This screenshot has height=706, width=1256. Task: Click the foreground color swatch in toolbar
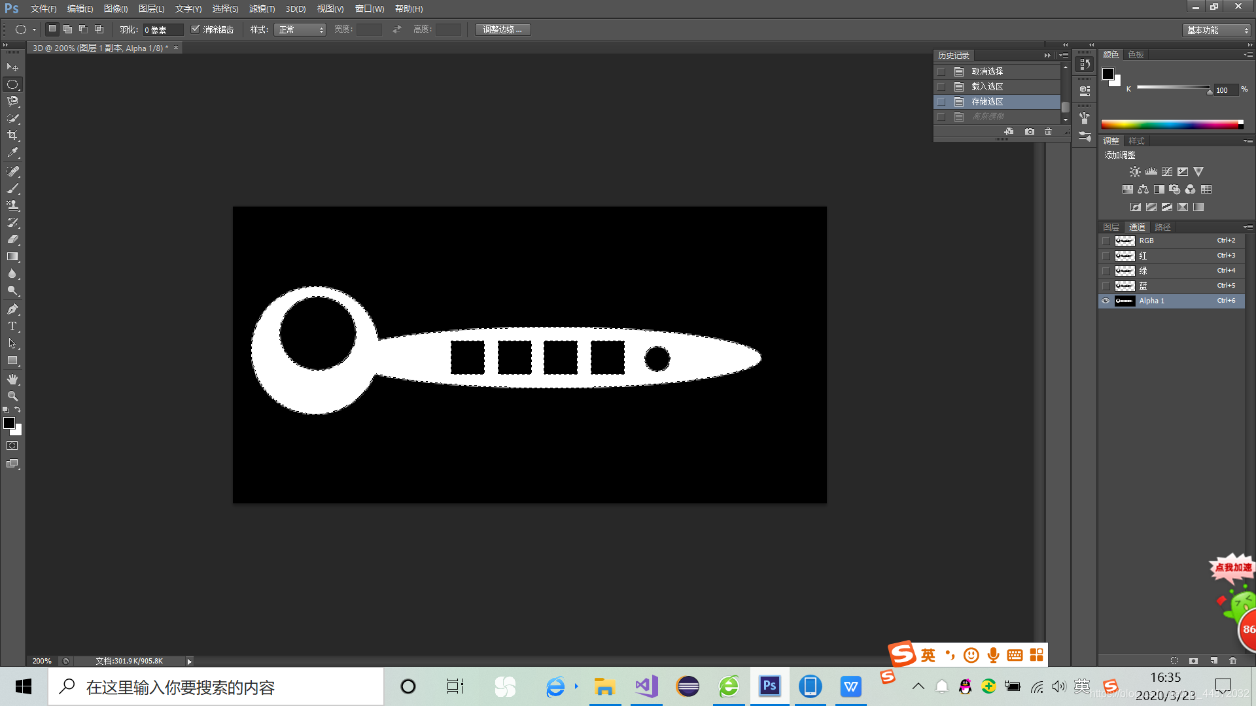pos(9,423)
